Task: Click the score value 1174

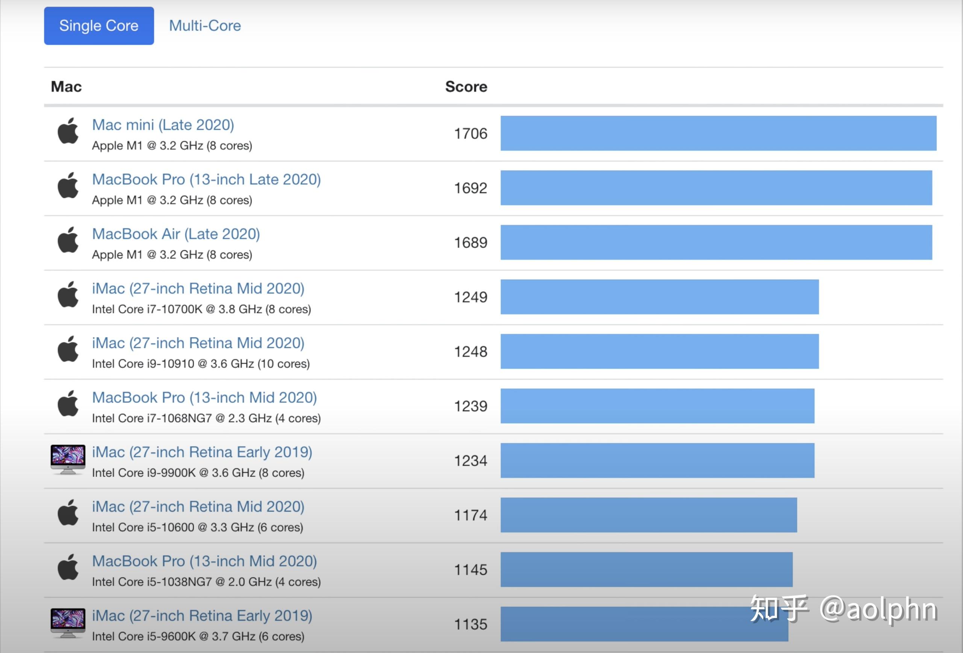Action: point(471,515)
